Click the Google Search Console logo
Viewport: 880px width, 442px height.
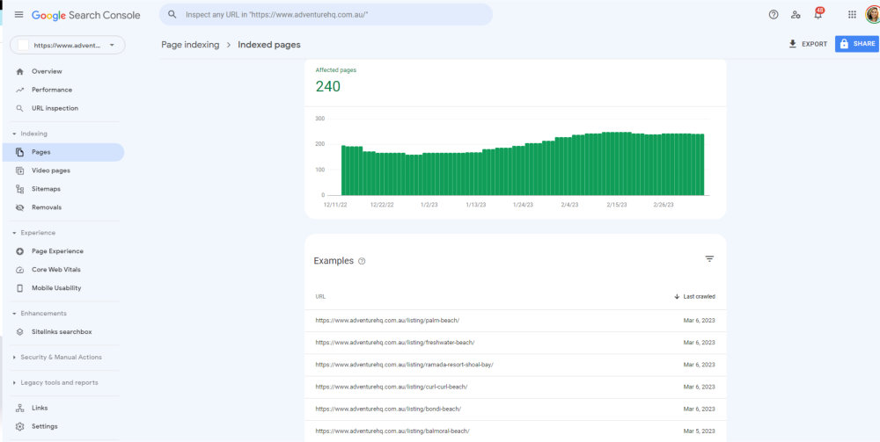click(86, 15)
